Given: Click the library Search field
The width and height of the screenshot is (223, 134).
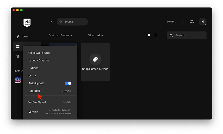Looking at the screenshot, I should [186, 35].
